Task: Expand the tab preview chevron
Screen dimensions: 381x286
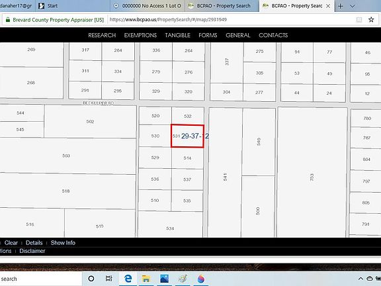Action: coord(353,6)
